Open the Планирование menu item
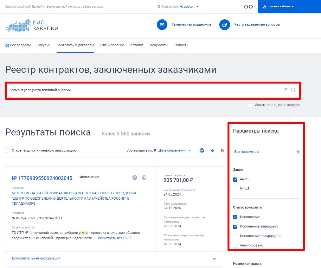 coord(112,45)
